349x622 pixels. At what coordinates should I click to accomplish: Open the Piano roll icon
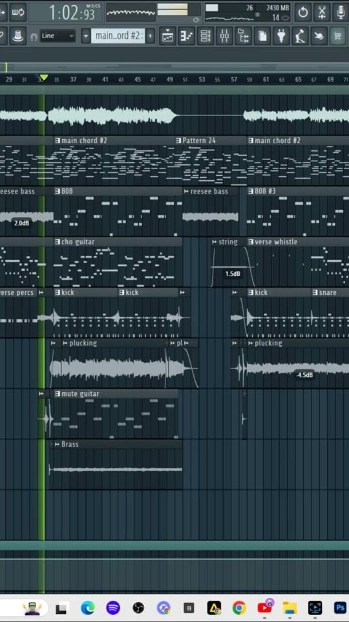point(186,36)
